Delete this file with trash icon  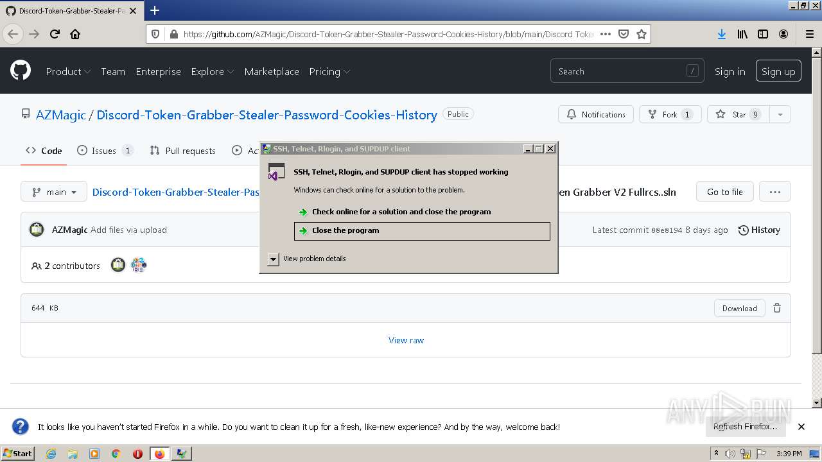click(x=777, y=308)
